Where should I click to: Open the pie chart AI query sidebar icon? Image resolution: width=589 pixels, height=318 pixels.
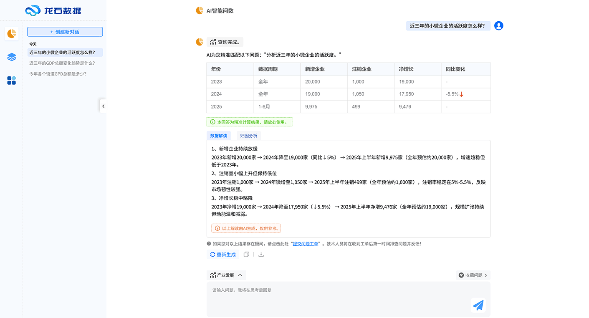12,33
